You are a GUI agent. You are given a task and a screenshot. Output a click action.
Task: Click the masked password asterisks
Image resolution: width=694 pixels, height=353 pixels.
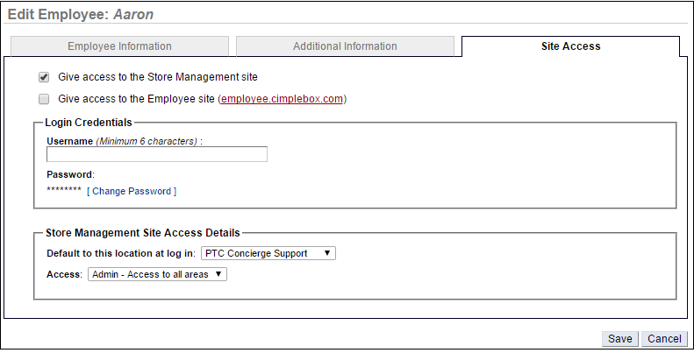[x=63, y=191]
